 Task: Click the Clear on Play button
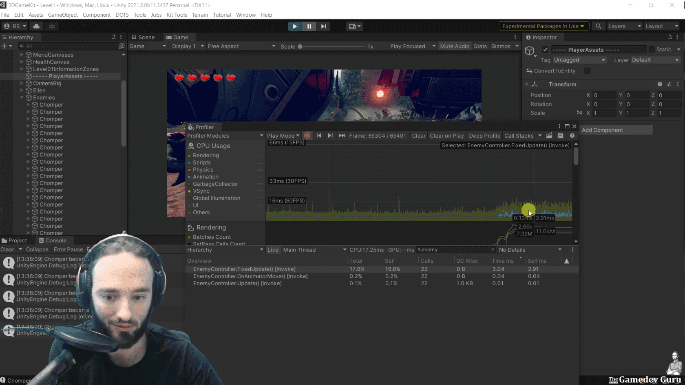tap(446, 135)
